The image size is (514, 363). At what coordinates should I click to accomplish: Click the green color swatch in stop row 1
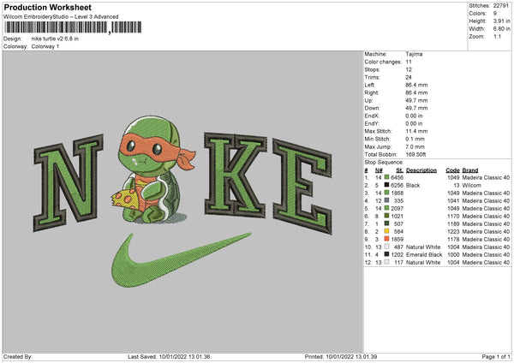tap(387, 177)
